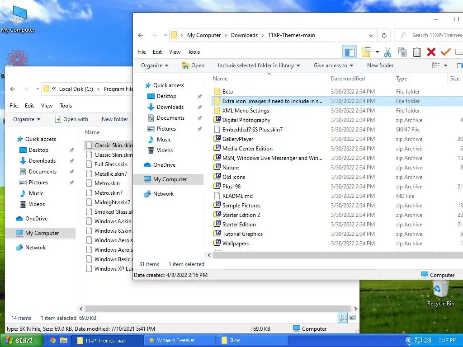Image resolution: width=463 pixels, height=347 pixels.
Task: Click the volume icon in system tray
Action: coord(427,341)
